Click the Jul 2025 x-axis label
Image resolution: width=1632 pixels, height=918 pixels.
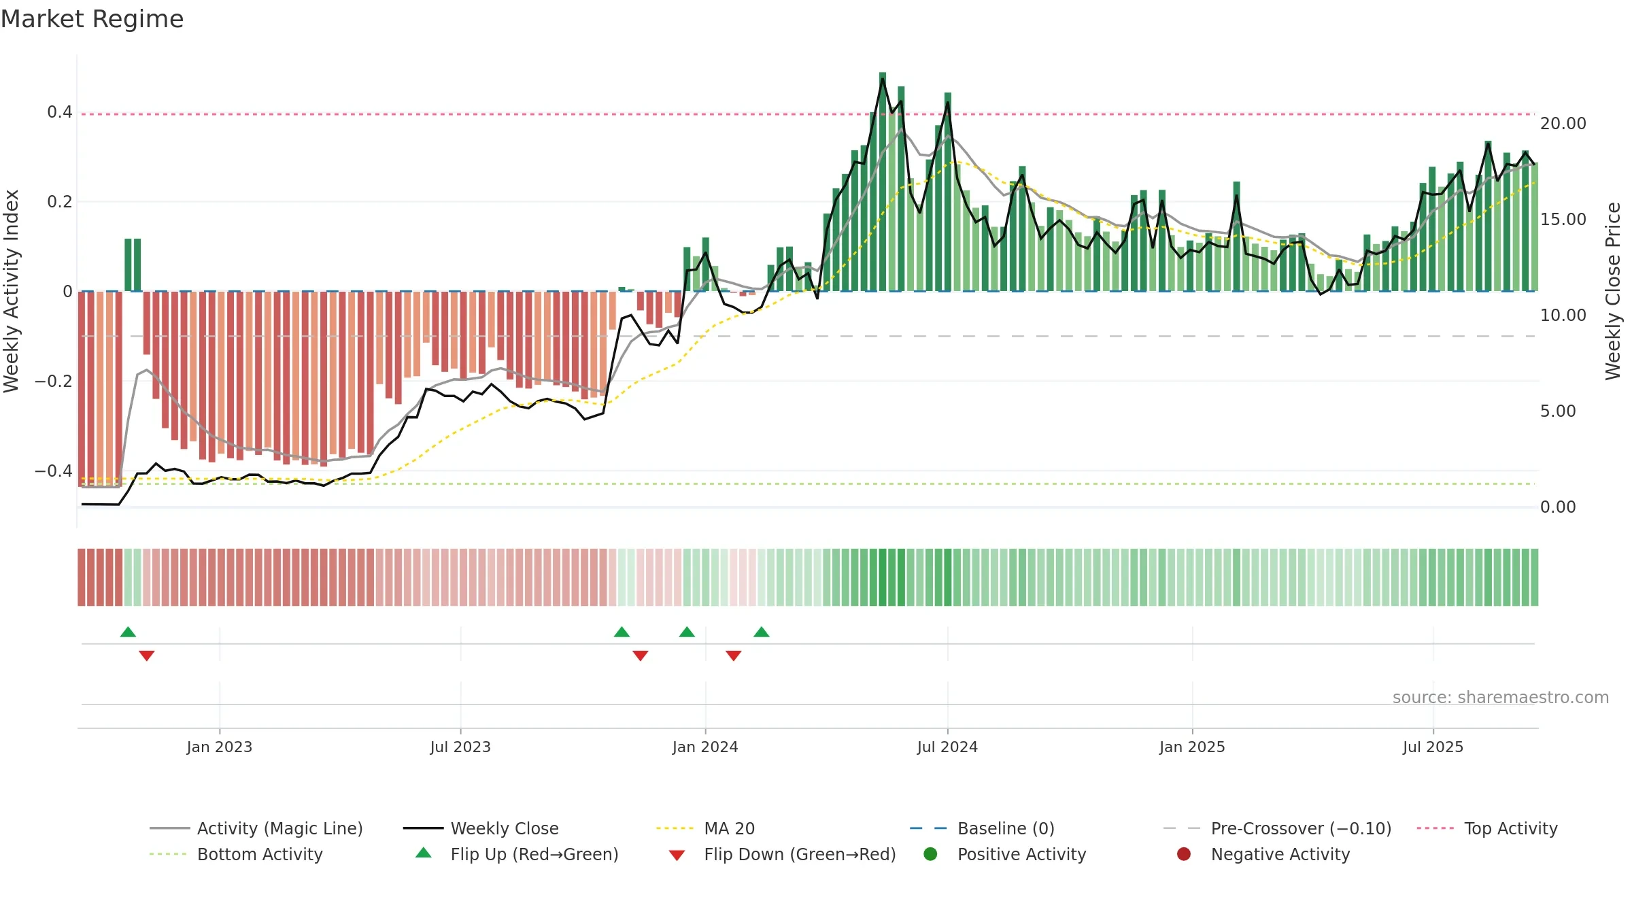1433,747
